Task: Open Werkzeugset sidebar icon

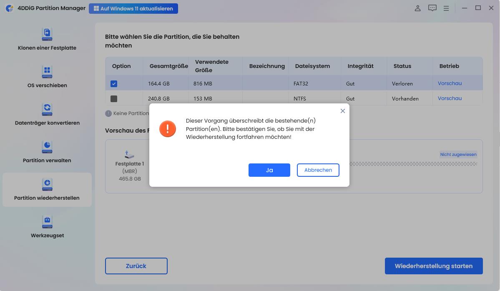Action: (47, 222)
